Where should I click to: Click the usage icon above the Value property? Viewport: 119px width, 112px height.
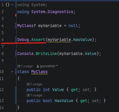point(28,84)
